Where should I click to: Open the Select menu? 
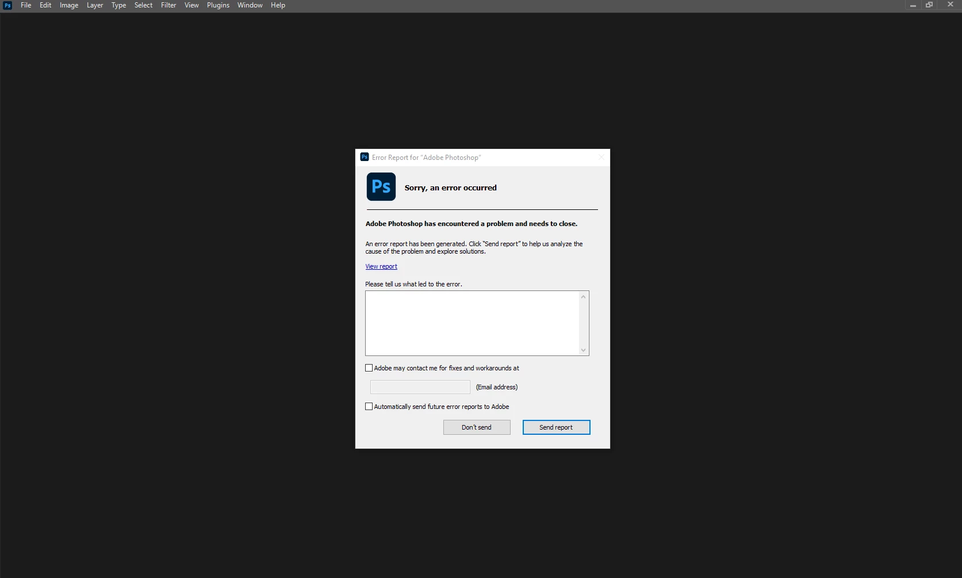(143, 5)
